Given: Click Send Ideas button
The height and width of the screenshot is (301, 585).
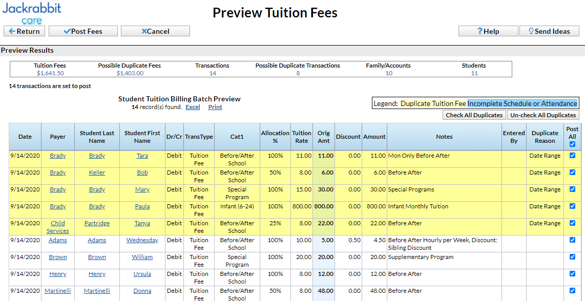Looking at the screenshot, I should pyautogui.click(x=549, y=31).
